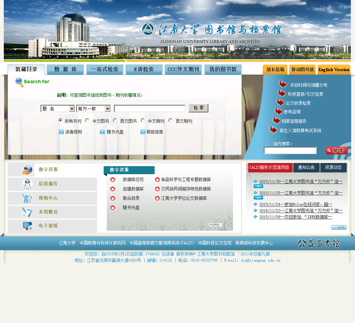Click the blue arrow bullet beside 2015/11/24 Wiley notice
The height and width of the screenshot is (323, 355).
tap(256, 204)
